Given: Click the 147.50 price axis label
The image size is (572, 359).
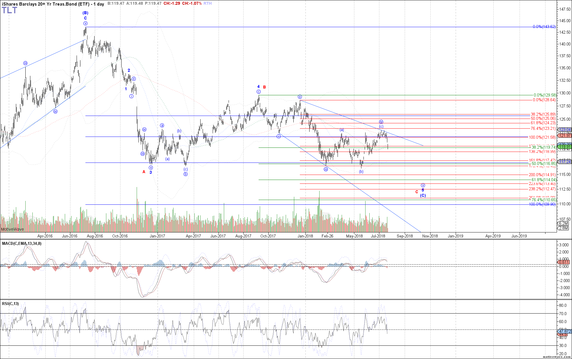Looking at the screenshot, I should tap(565, 9).
